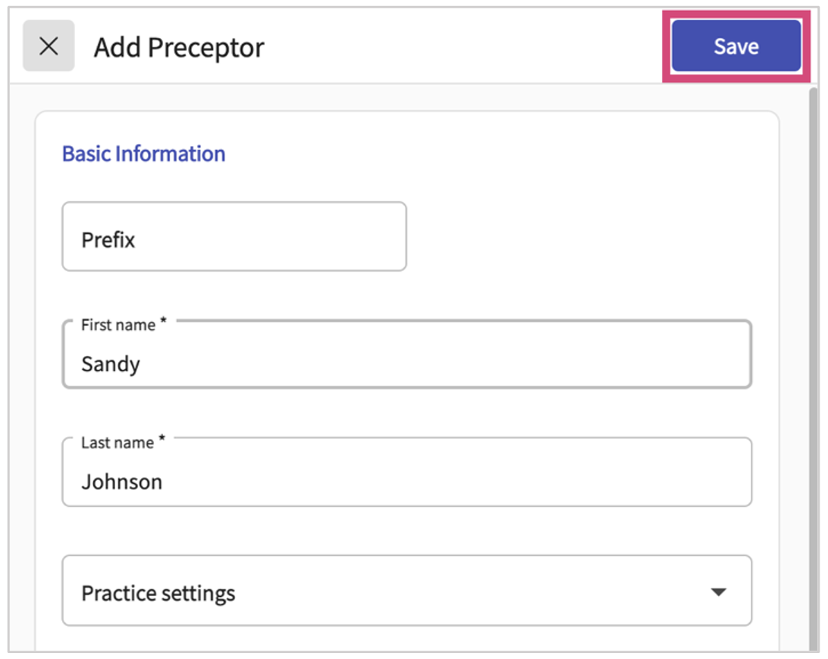
Task: Open the Practice settings dropdown
Action: coord(406,592)
